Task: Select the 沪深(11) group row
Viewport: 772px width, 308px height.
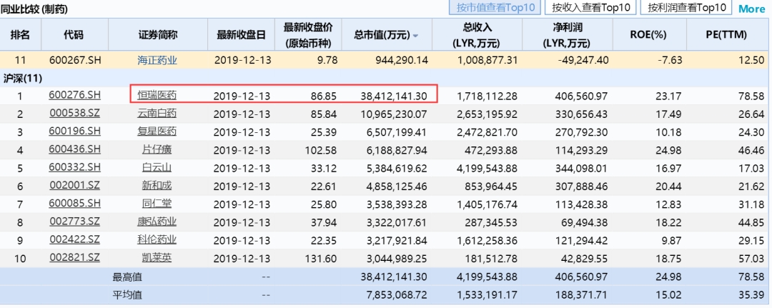Action: click(384, 78)
